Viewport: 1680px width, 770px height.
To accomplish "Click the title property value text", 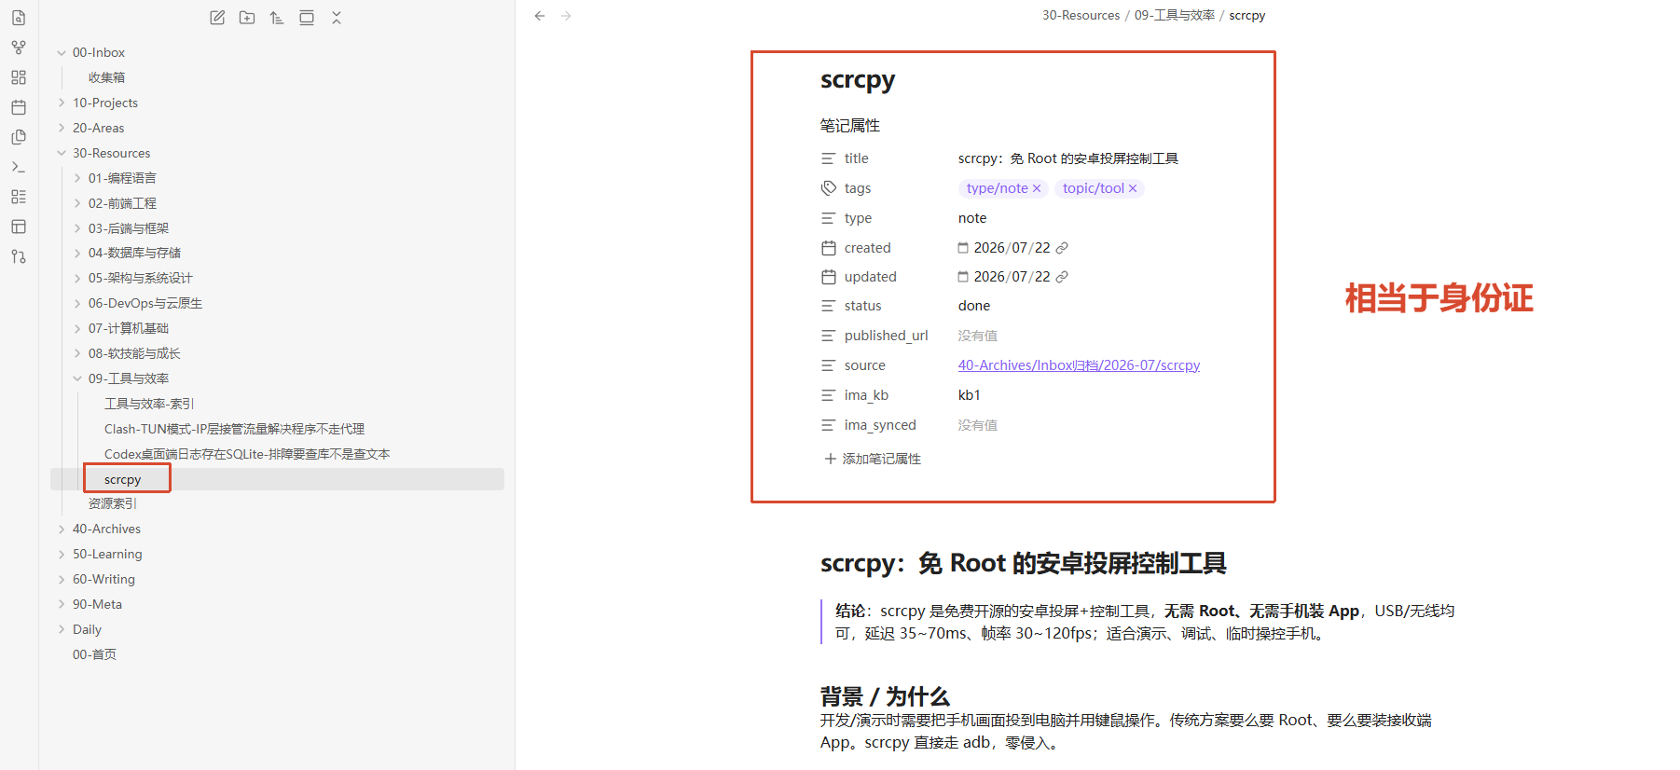I will pos(1068,158).
